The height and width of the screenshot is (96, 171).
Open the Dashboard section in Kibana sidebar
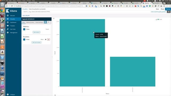coord(13,22)
